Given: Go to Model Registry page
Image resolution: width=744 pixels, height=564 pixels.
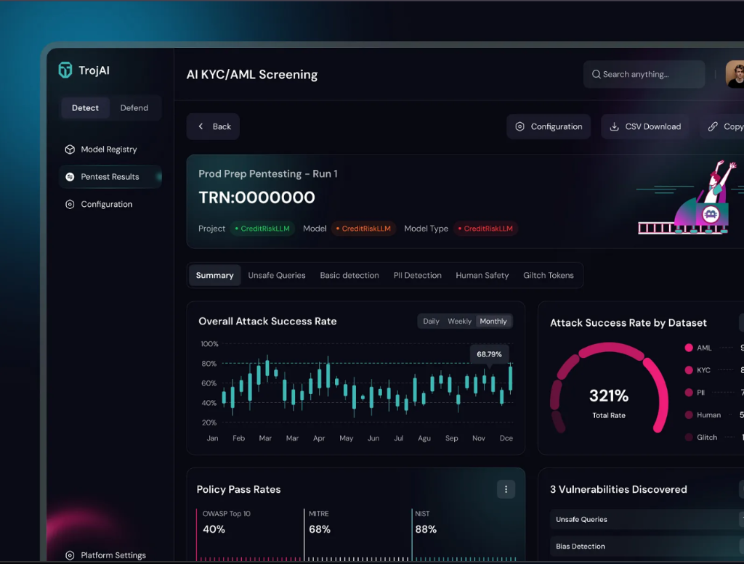Looking at the screenshot, I should pos(110,150).
